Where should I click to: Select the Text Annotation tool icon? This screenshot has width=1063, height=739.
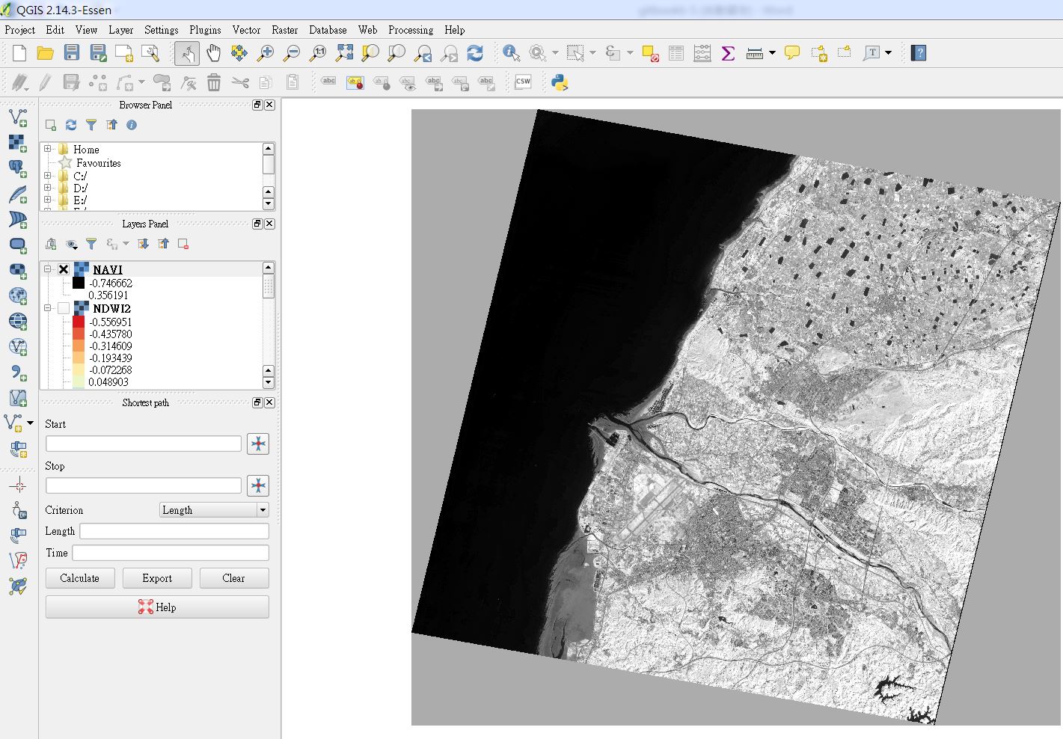pyautogui.click(x=871, y=53)
